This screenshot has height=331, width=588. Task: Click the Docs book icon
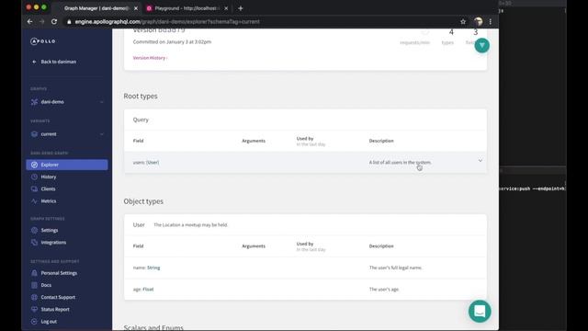35,285
